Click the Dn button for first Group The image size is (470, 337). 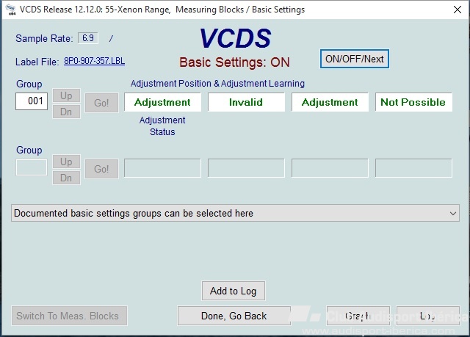click(x=66, y=112)
